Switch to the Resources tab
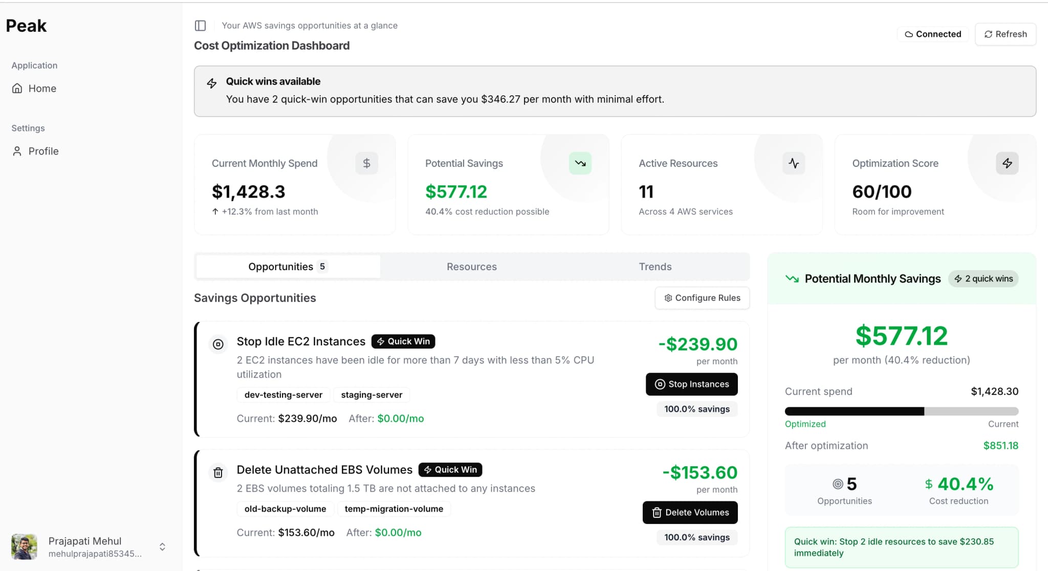Image resolution: width=1048 pixels, height=571 pixels. click(471, 267)
